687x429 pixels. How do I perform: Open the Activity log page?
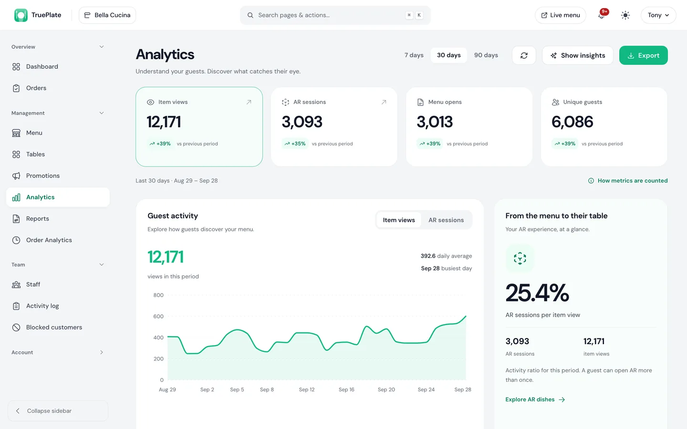point(58,306)
